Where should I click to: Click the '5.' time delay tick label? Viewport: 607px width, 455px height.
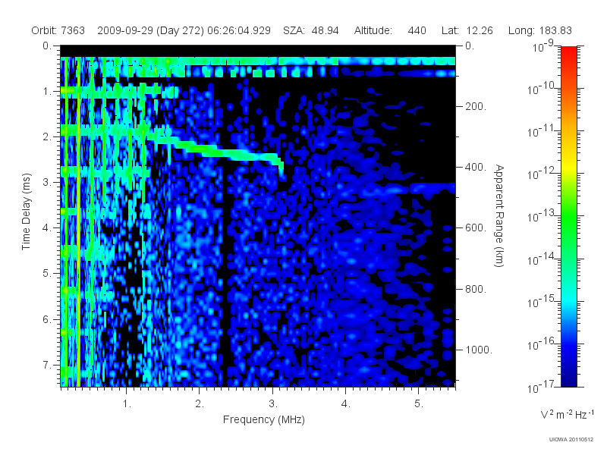[x=47, y=274]
